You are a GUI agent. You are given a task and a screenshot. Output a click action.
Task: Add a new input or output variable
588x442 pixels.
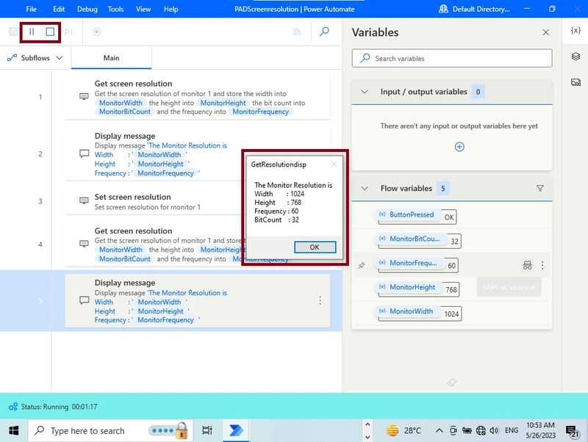point(459,147)
